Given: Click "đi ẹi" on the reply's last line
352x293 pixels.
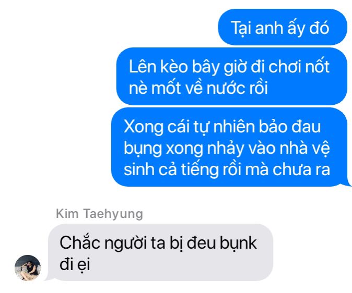Looking at the screenshot, I should pos(75,264).
